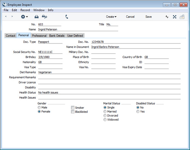Open the Bank Details tab
The image size is (190, 150).
click(x=57, y=36)
